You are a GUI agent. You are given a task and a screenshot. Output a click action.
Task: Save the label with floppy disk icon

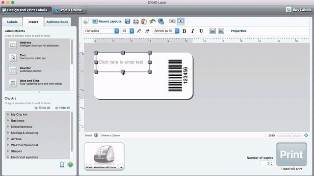(128, 22)
